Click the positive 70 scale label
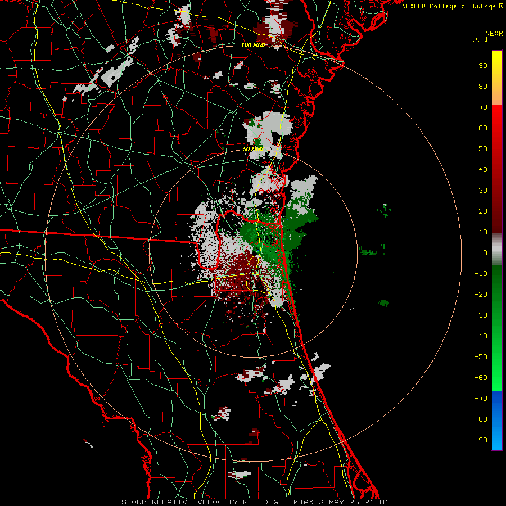This screenshot has width=506, height=506. [483, 107]
